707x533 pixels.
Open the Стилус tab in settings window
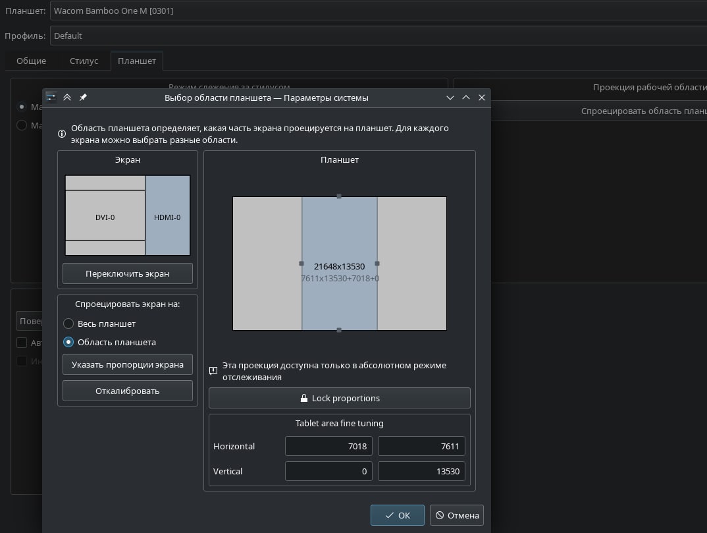84,61
